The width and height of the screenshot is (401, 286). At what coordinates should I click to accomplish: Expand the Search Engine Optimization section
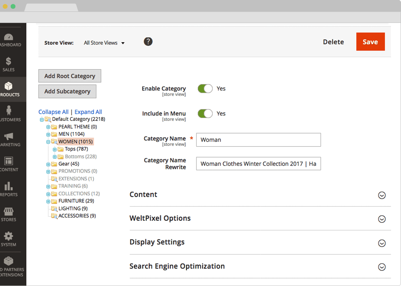(381, 267)
